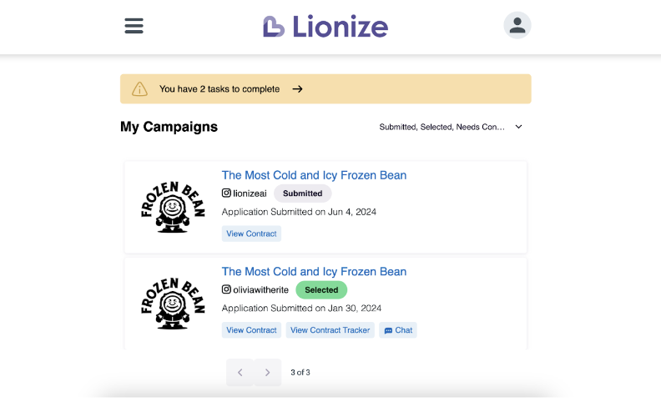Expand the campaign status filter dropdown

(x=442, y=127)
